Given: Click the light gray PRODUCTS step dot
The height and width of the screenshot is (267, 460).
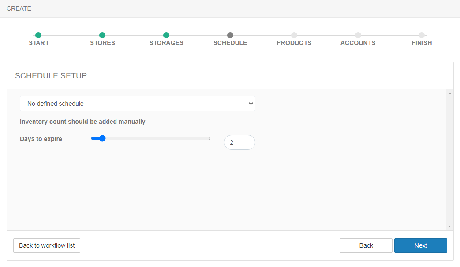Looking at the screenshot, I should 294,35.
